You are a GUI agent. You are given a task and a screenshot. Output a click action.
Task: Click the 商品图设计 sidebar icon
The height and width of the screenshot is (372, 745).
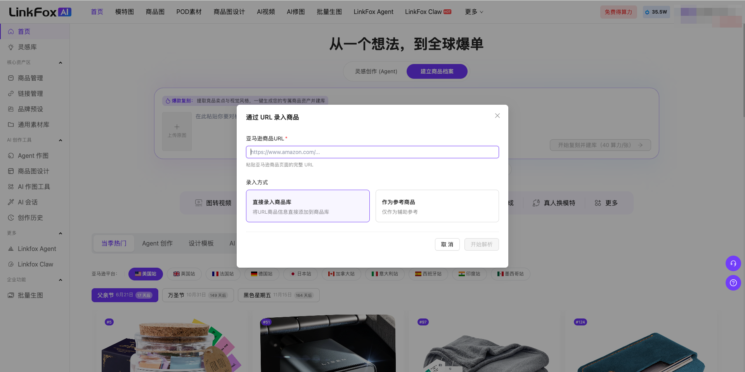[x=11, y=171]
